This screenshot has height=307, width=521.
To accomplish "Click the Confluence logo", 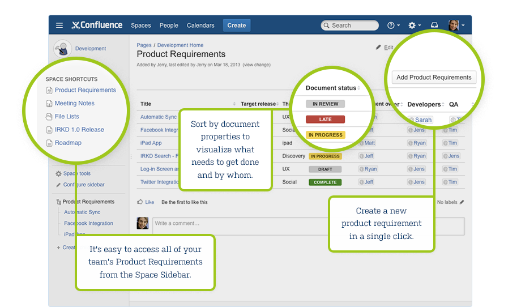I will 97,25.
